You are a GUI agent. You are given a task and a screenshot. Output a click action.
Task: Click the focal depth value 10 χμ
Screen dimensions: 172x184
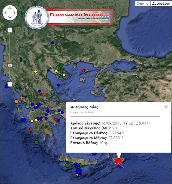104,143
